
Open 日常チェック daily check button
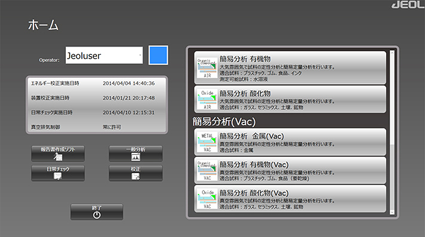click(x=58, y=173)
